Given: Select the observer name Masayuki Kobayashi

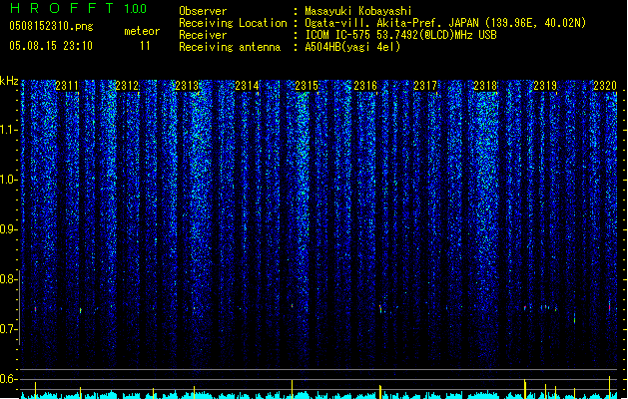Looking at the screenshot, I should tap(358, 11).
